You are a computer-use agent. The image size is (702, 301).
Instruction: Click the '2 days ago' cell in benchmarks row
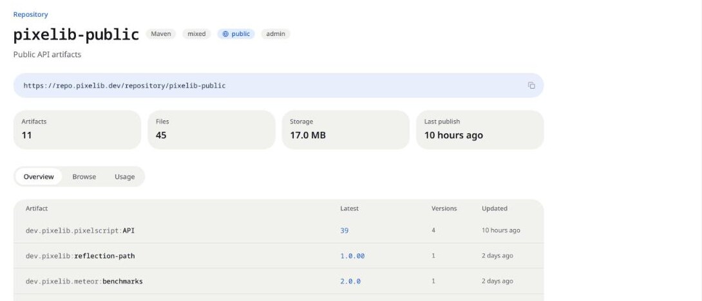point(497,281)
